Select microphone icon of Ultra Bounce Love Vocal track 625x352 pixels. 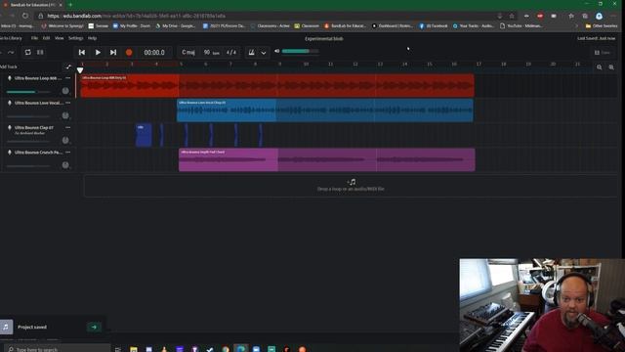click(x=10, y=103)
